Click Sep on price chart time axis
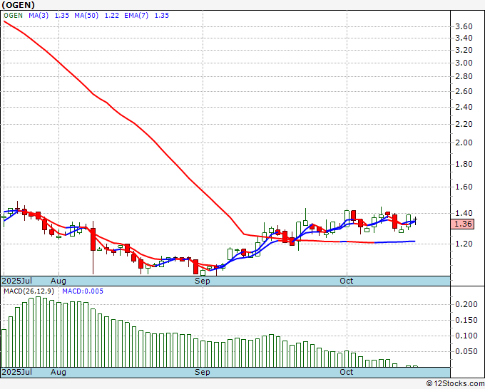 tap(203, 281)
